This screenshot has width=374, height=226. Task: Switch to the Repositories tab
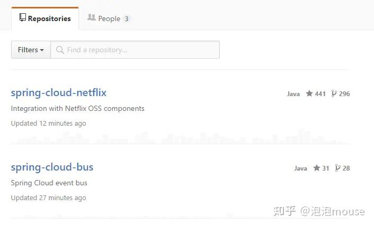coord(45,18)
